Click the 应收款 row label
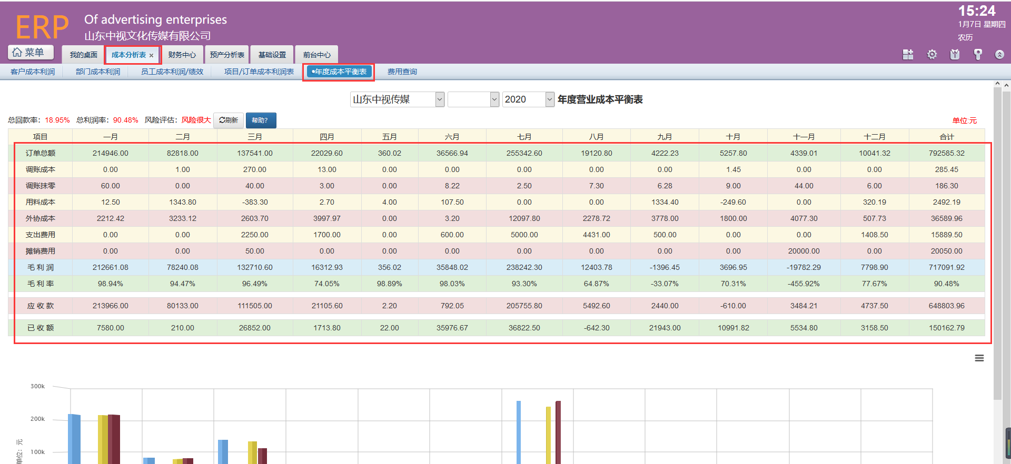1011x464 pixels. 41,306
